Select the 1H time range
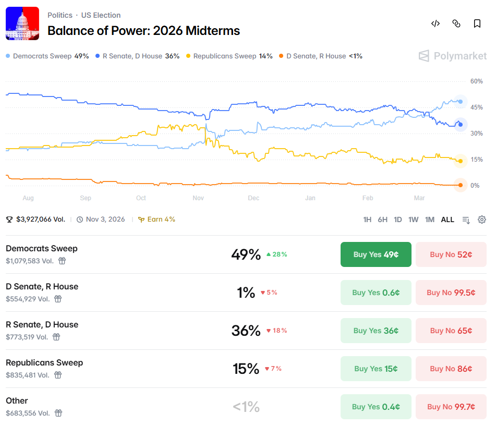Viewport: 496px width, 426px height. pos(367,220)
